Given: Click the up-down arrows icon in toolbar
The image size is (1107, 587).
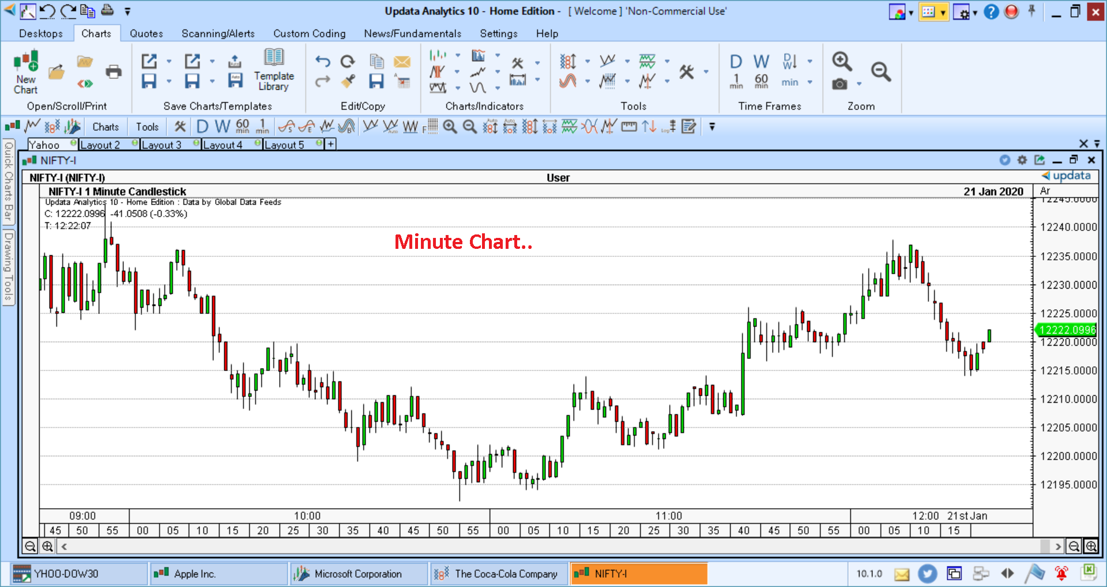Looking at the screenshot, I should pyautogui.click(x=649, y=126).
